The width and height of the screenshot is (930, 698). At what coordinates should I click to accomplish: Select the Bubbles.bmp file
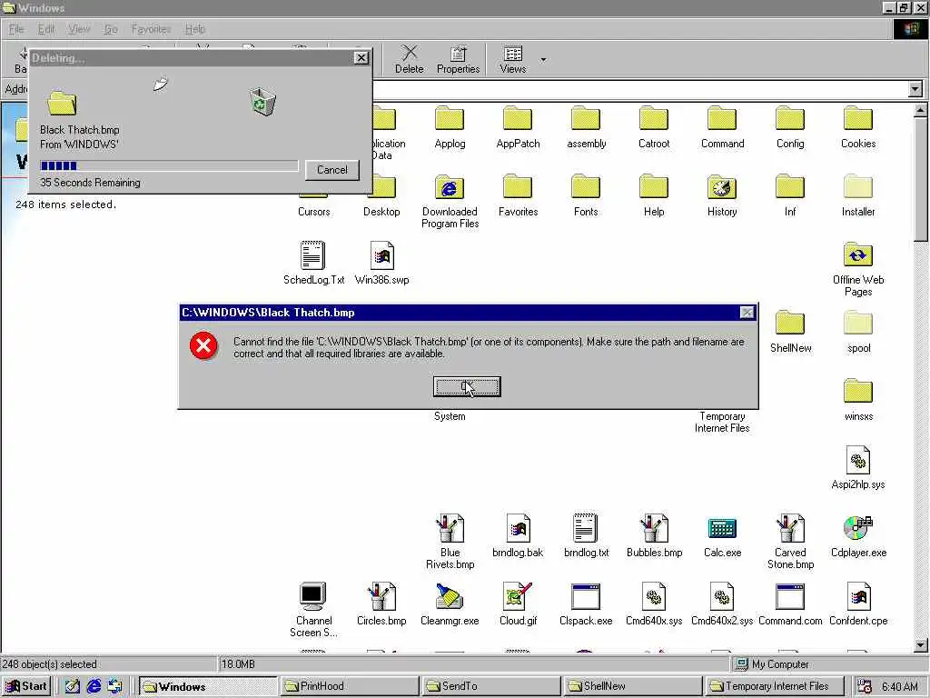654,536
